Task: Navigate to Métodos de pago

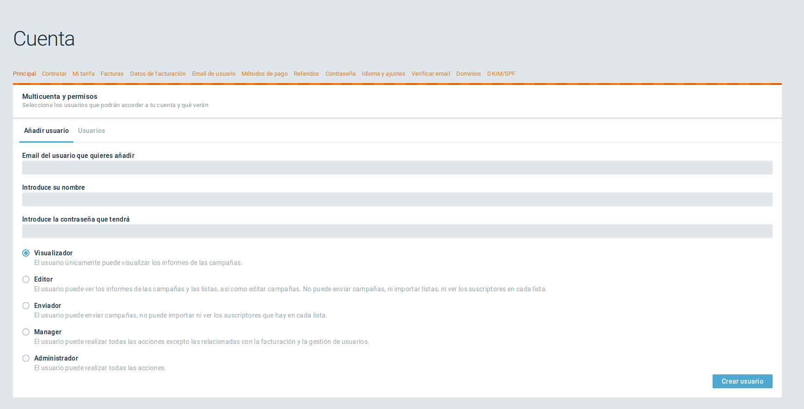Action: 265,74
